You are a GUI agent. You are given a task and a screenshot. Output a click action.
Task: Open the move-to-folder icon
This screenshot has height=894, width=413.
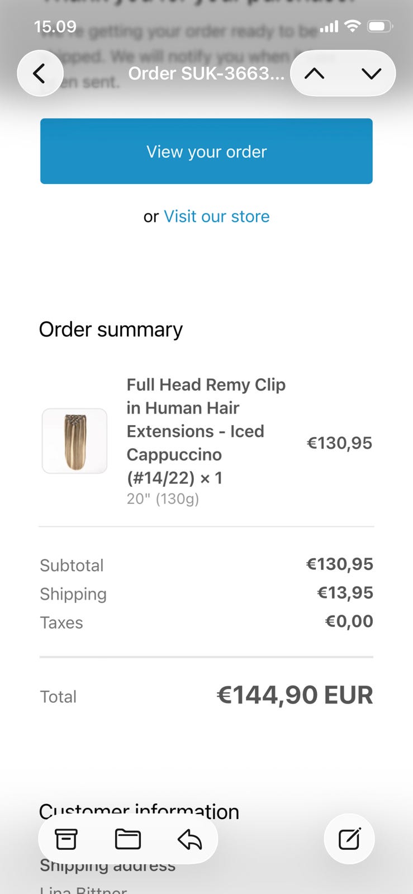(x=127, y=839)
